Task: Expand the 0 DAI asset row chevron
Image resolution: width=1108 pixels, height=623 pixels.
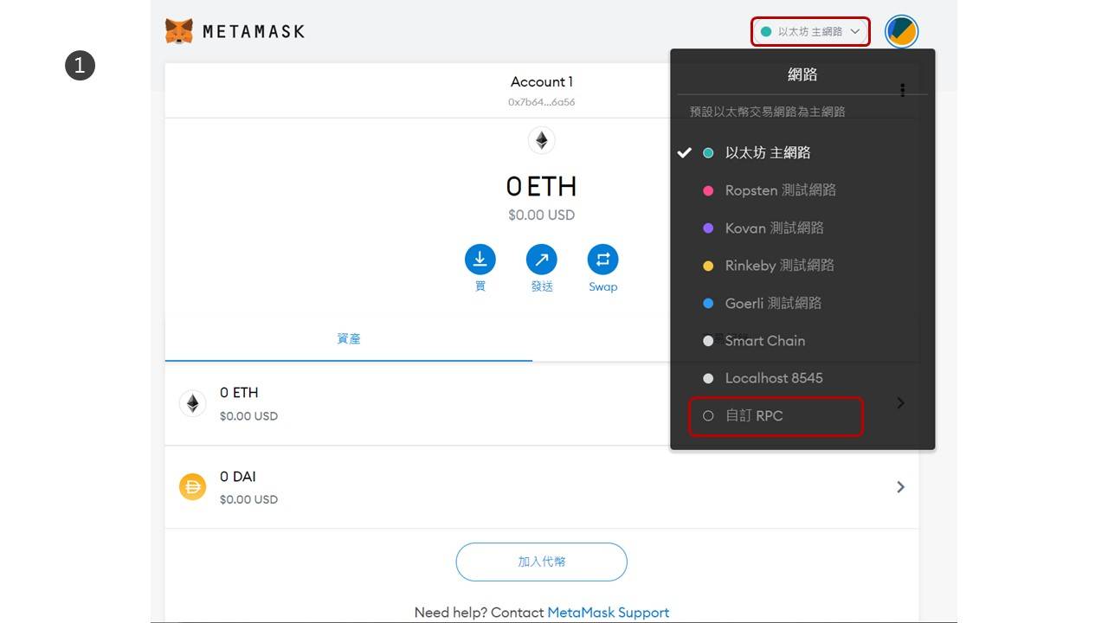Action: point(900,487)
